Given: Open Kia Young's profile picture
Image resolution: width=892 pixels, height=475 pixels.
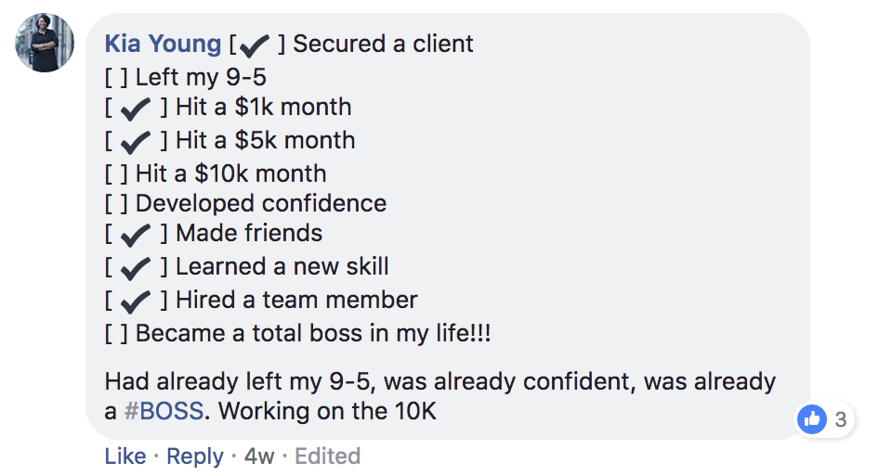Looking at the screenshot, I should point(45,43).
